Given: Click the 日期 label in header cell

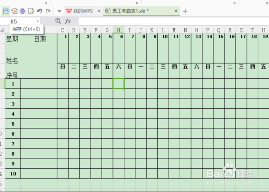Looking at the screenshot, I should [x=40, y=39].
